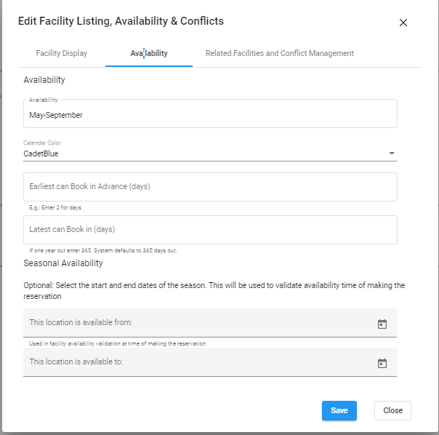The height and width of the screenshot is (435, 439).
Task: Focus the Earliest can Book in Advance field
Action: [210, 187]
